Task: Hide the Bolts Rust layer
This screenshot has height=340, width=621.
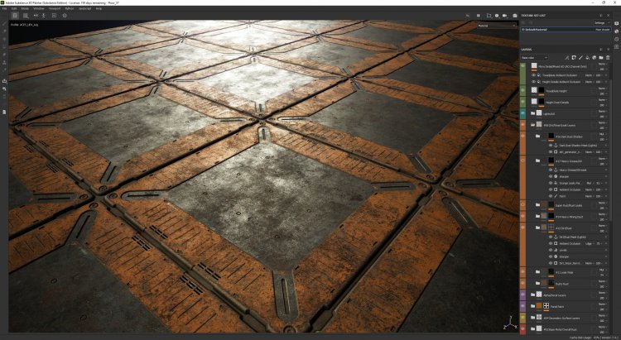Action: [x=522, y=283]
